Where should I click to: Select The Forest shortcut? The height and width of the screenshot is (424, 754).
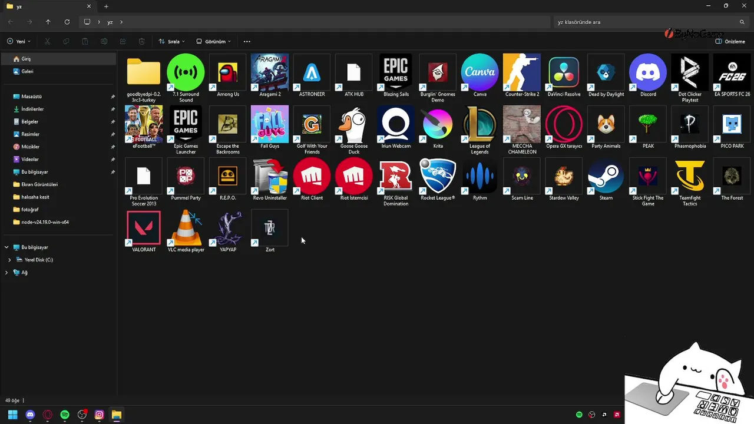(732, 180)
